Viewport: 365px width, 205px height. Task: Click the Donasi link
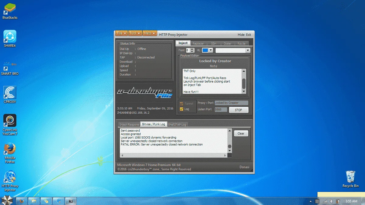(x=244, y=167)
